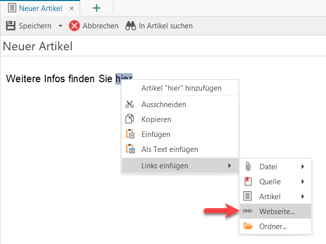Click the paperclip Datei icon
Image resolution: width=326 pixels, height=244 pixels.
(x=248, y=166)
